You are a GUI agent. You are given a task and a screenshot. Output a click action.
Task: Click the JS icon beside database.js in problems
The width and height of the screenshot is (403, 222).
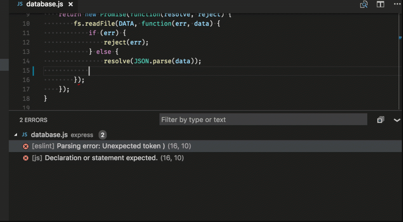pyautogui.click(x=25, y=135)
